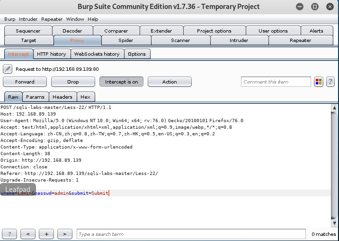
Task: Switch to the Sequencer tab
Action: 28,31
